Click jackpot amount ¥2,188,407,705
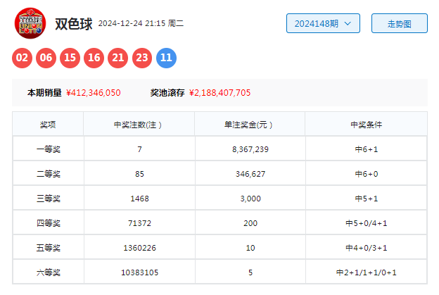The width and height of the screenshot is (439, 295). coord(220,93)
